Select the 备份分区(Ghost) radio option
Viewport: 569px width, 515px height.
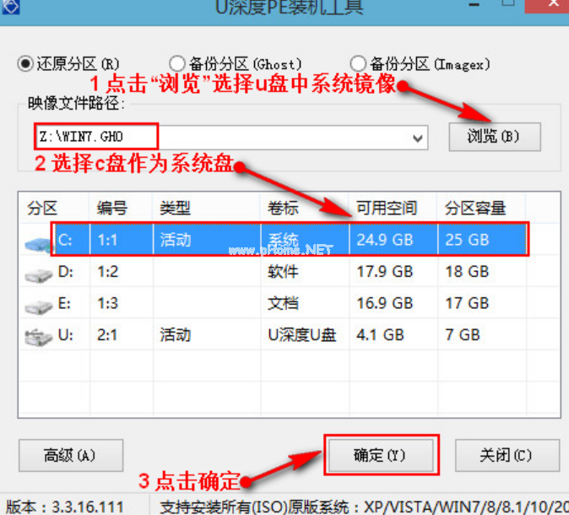[177, 63]
